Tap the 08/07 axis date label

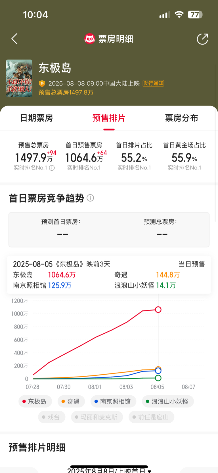pyautogui.click(x=188, y=387)
